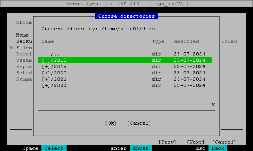Click the Current directory path /home/user01/docs

[x=128, y=29]
